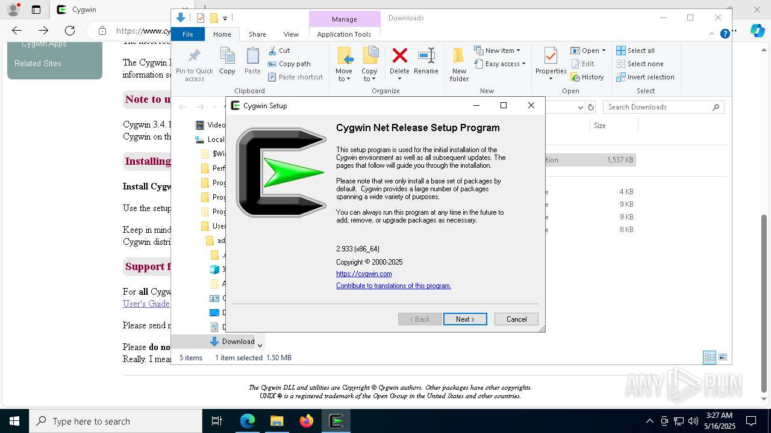Open the Open dropdown in the ribbon

[588, 51]
